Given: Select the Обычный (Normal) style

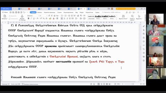Looking at the screenshot, I should point(91,17).
